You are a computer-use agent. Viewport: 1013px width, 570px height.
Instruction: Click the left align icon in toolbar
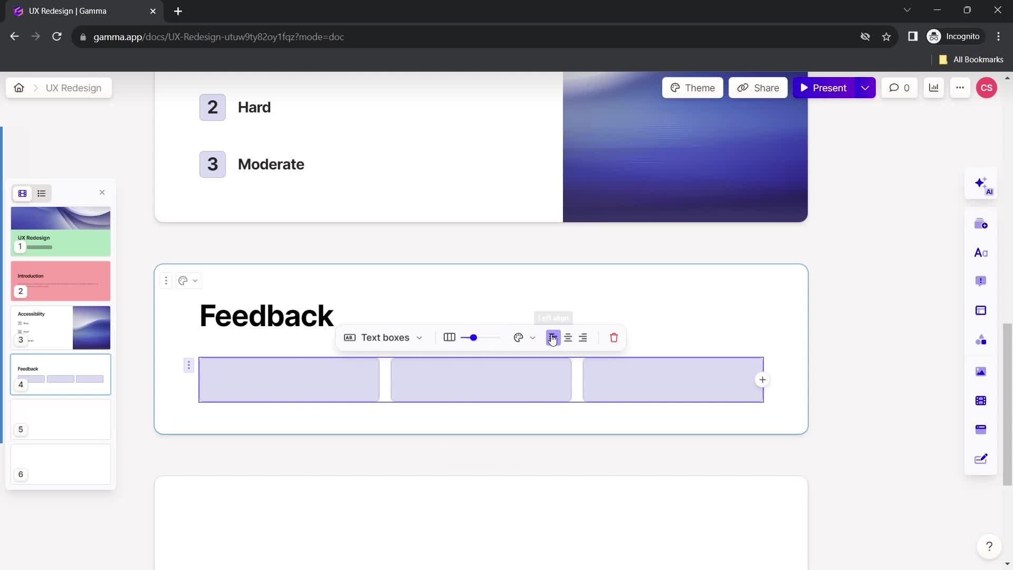[x=552, y=337]
